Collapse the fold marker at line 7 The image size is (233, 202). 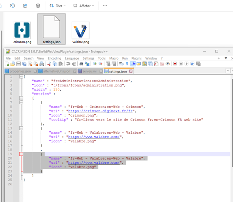(x=21, y=102)
